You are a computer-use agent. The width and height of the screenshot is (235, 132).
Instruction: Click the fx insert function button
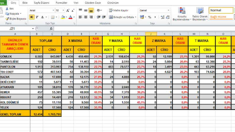(51, 29)
